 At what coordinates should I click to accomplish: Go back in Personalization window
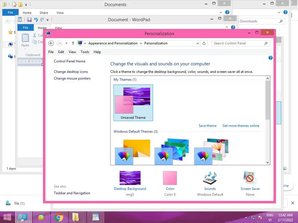pyautogui.click(x=51, y=43)
